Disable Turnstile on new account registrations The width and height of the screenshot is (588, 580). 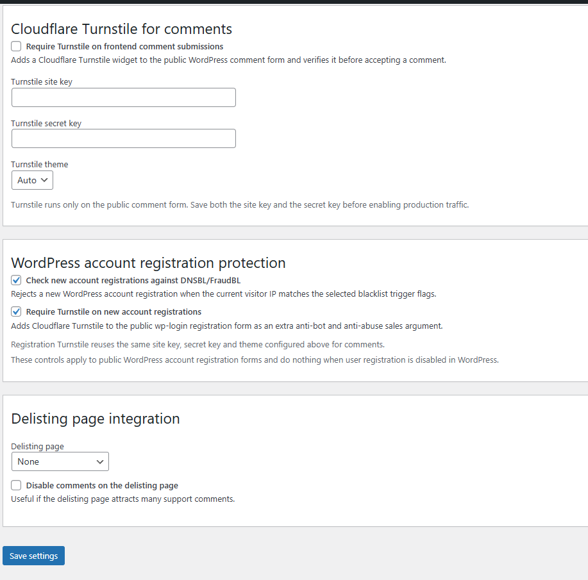click(15, 311)
